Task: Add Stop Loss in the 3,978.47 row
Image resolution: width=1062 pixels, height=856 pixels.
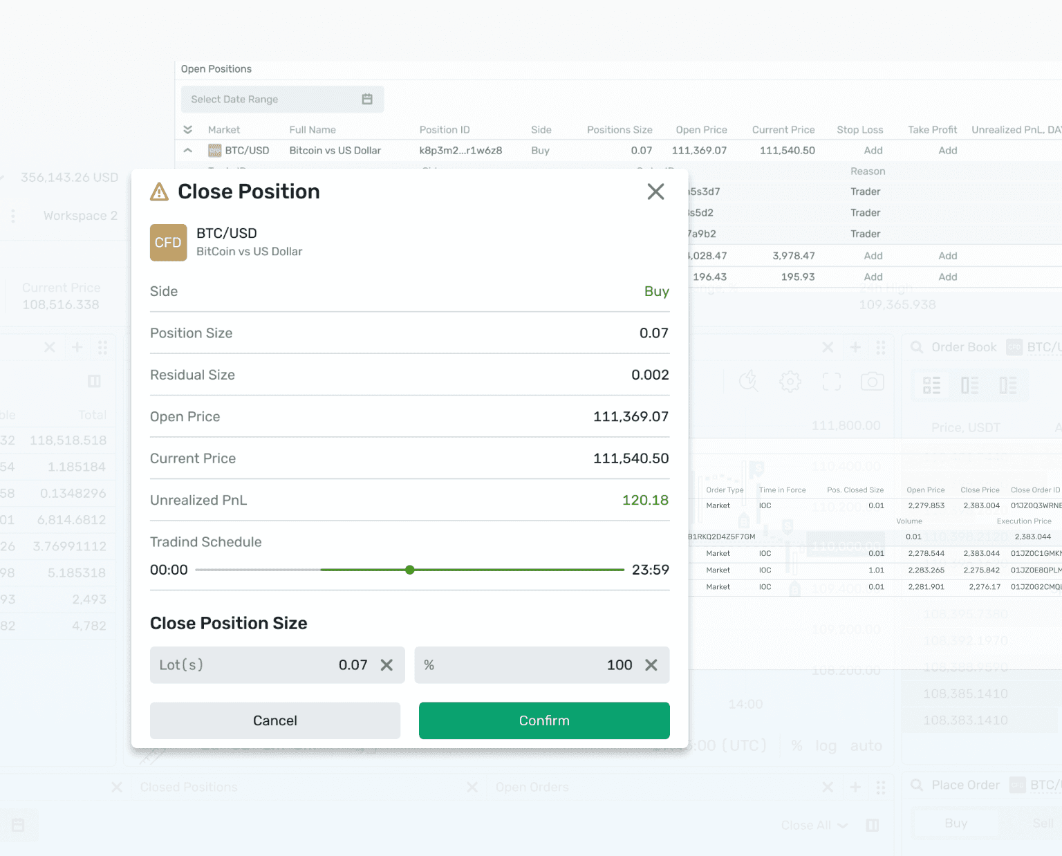Action: click(x=873, y=256)
